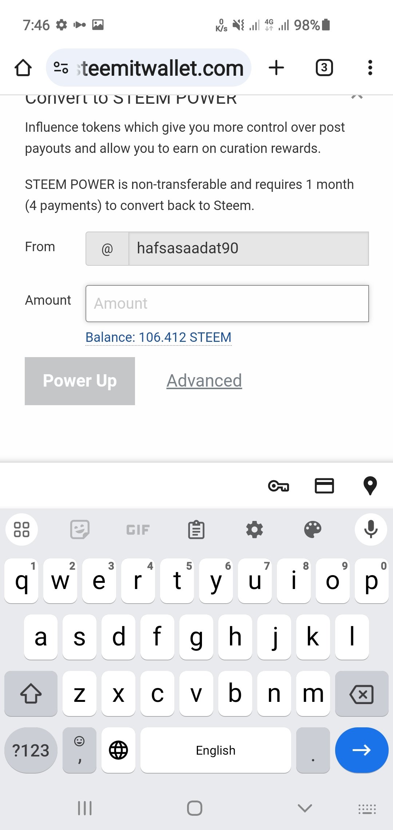
Task: Open saved payment cards icon
Action: pos(324,486)
